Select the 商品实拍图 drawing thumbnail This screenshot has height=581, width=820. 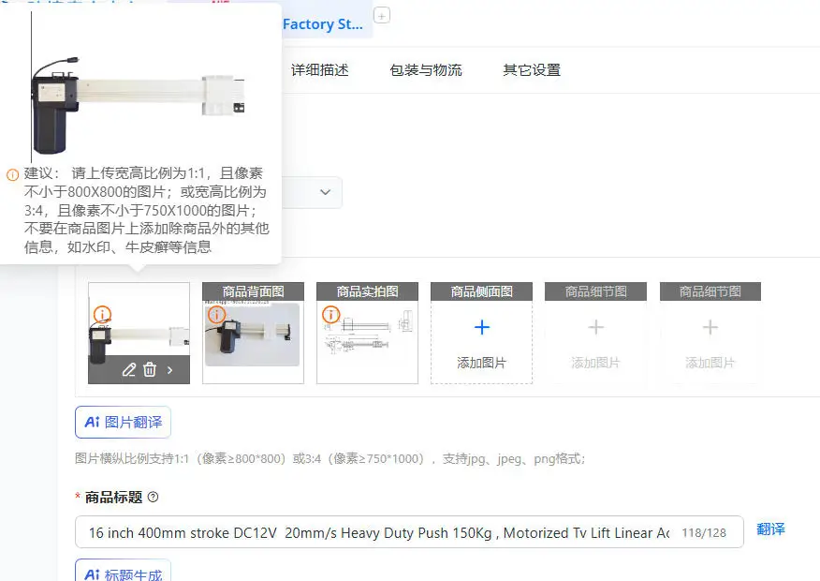tap(367, 334)
